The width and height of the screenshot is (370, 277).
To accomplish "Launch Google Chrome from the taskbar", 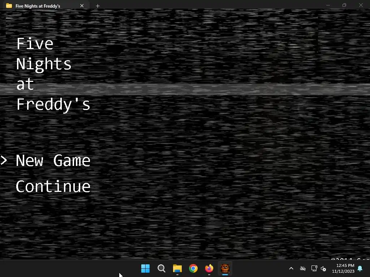I will (193, 268).
